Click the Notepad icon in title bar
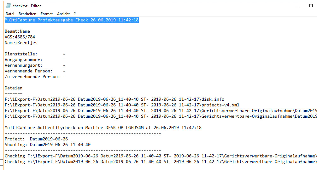317x170 pixels. [x=9, y=6]
